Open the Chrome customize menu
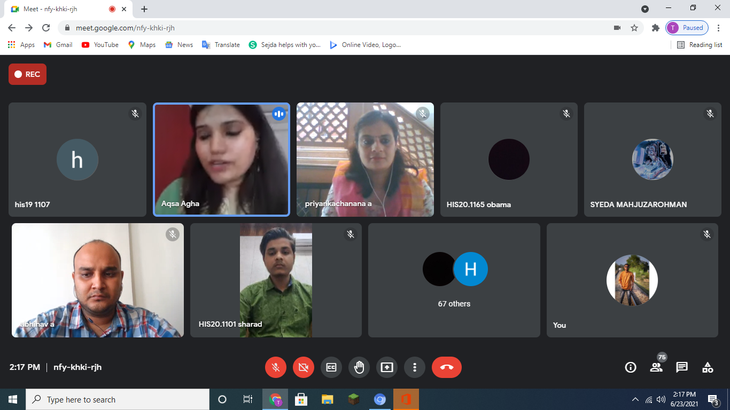Viewport: 730px width, 410px height. tap(719, 28)
